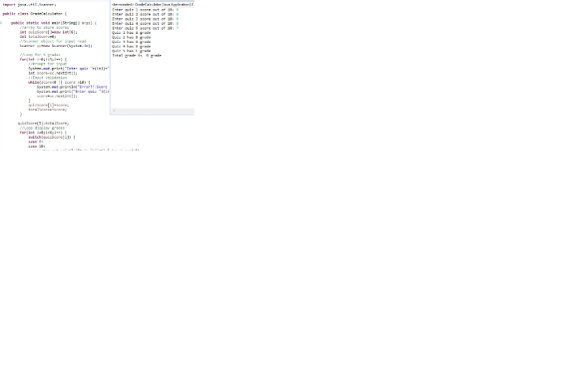Screen dimensions: 579x385
Task: Click the Total grade console output line
Action: pos(137,55)
